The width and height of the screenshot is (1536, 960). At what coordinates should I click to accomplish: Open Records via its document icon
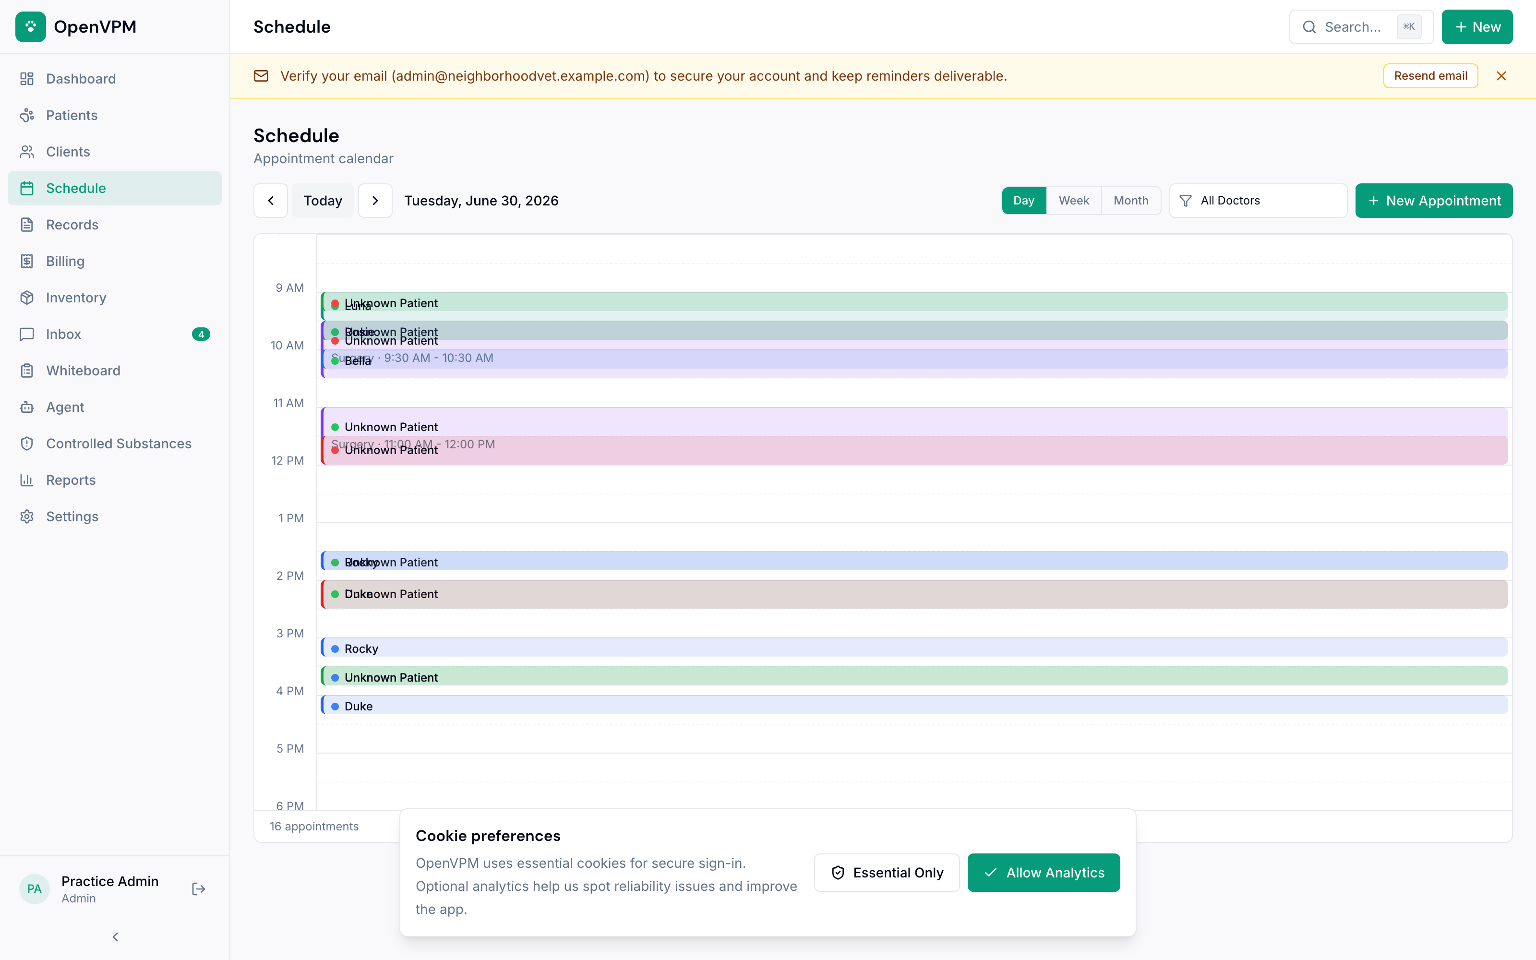(27, 225)
